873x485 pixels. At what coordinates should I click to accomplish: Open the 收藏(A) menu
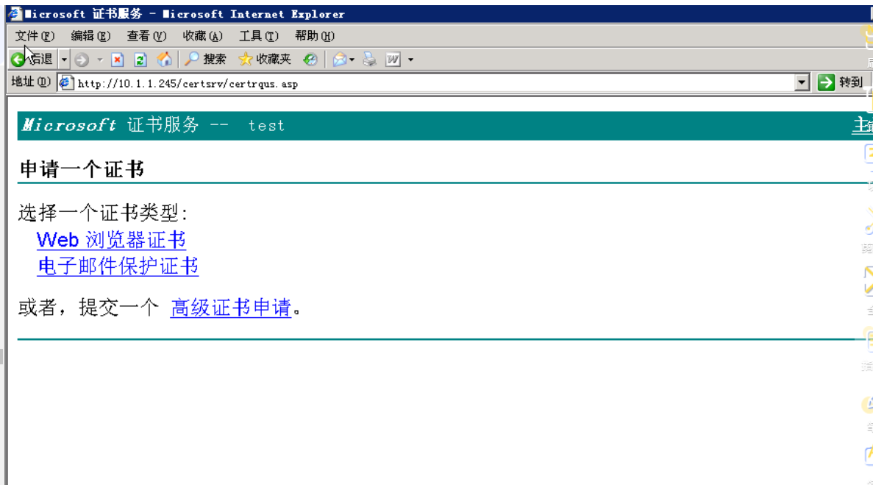point(203,36)
